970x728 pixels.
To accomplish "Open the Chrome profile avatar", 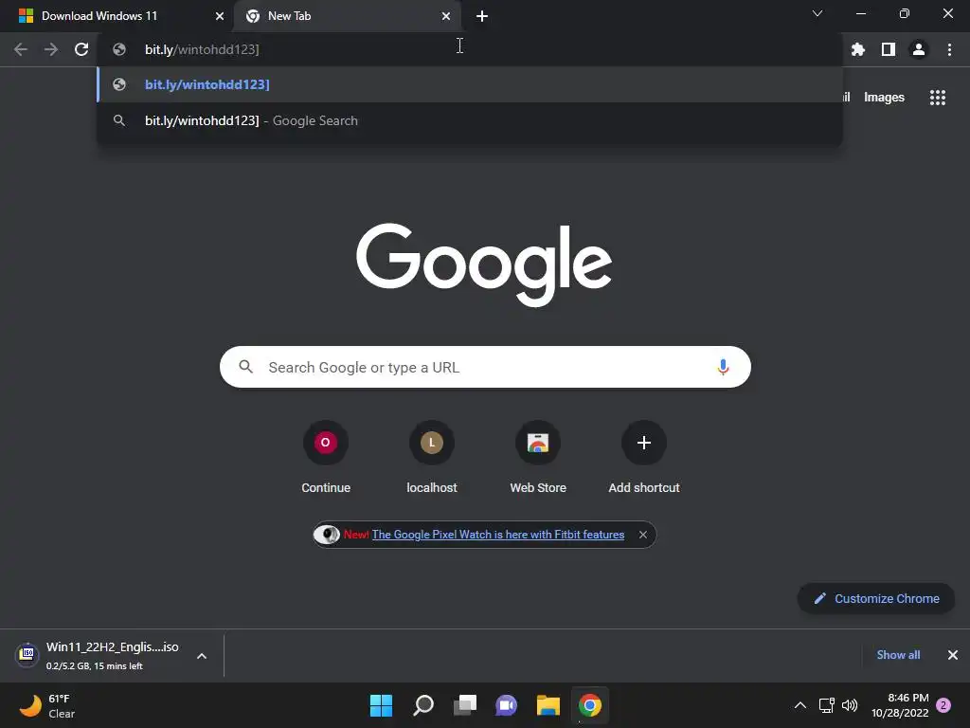I will point(919,49).
